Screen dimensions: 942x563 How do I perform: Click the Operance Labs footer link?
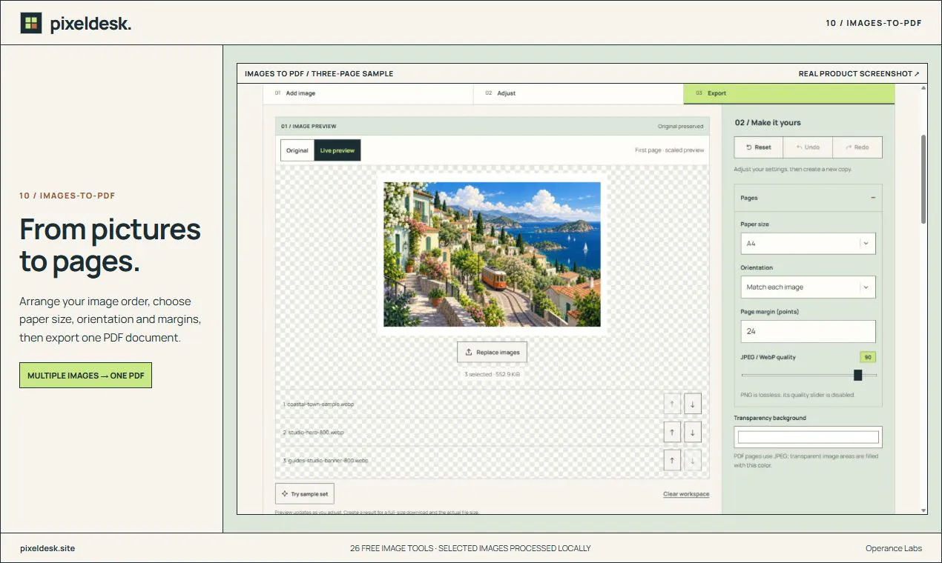(x=894, y=548)
